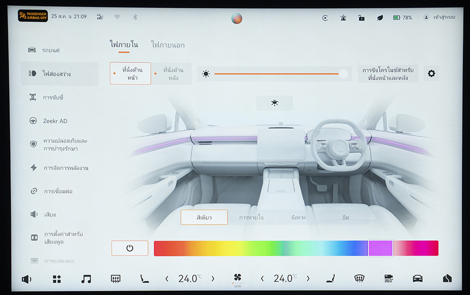
Task: Open the app grid launcher icon
Action: tap(56, 279)
